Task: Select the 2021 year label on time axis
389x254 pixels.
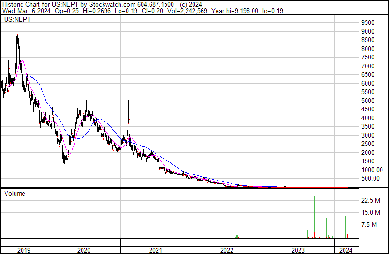Action: coord(156,250)
